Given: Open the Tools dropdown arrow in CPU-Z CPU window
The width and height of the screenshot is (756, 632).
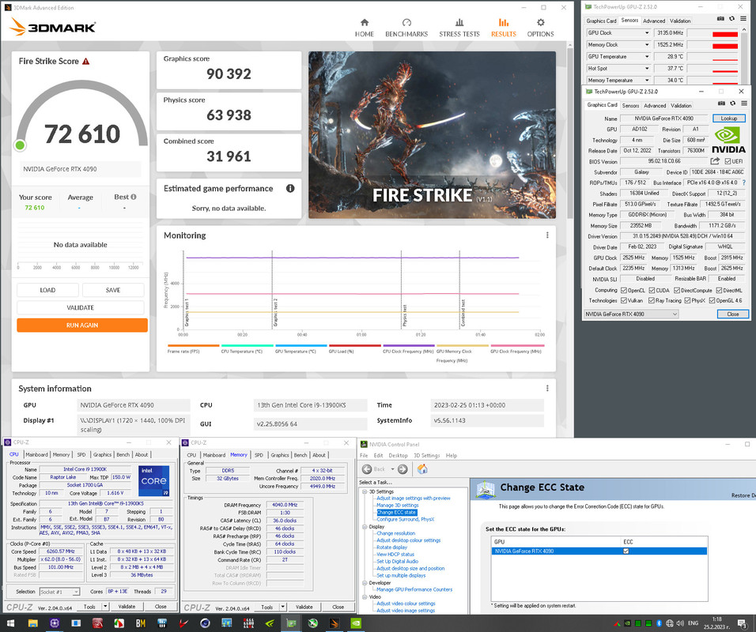Looking at the screenshot, I should pyautogui.click(x=105, y=607).
